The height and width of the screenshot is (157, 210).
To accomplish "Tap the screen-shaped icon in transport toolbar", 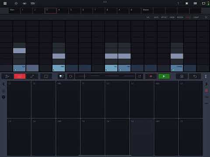I will (46, 76).
